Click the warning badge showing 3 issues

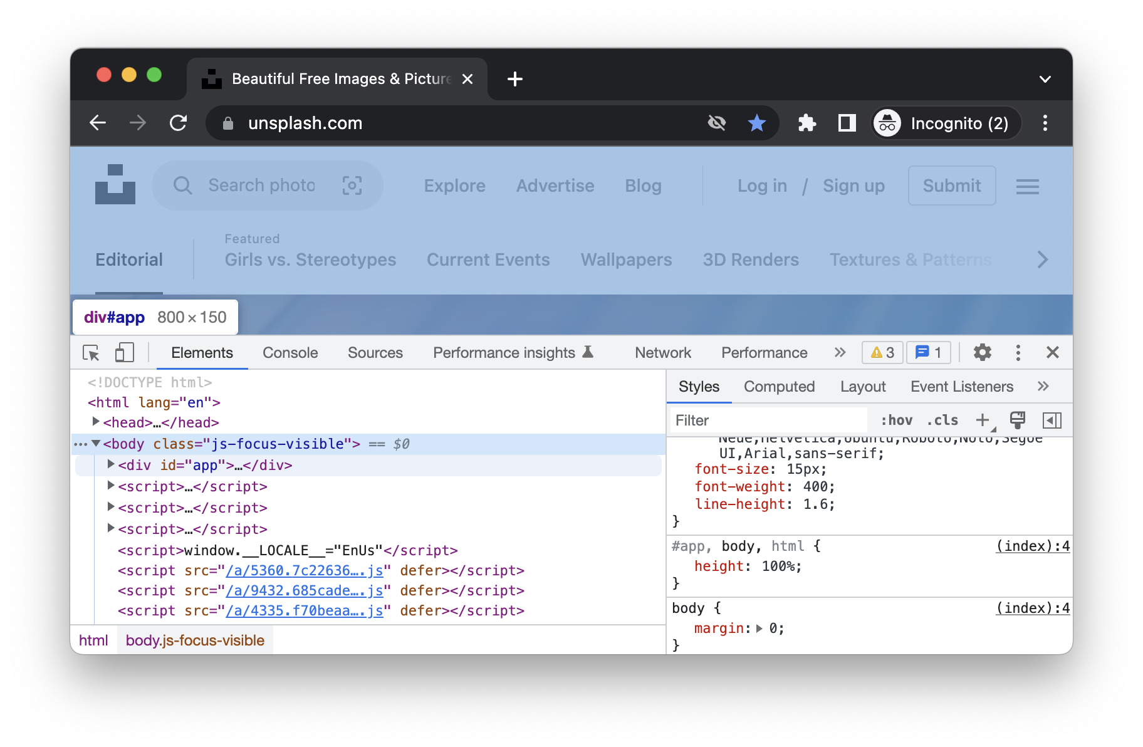pos(882,352)
